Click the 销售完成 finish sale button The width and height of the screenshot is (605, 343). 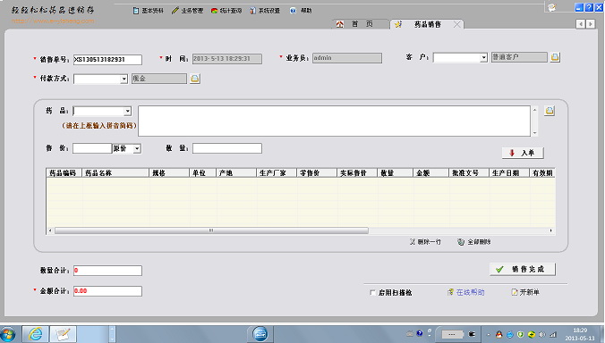click(523, 269)
